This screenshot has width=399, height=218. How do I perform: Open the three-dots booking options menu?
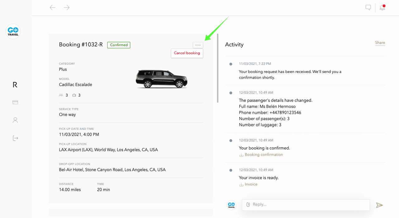coord(198,45)
